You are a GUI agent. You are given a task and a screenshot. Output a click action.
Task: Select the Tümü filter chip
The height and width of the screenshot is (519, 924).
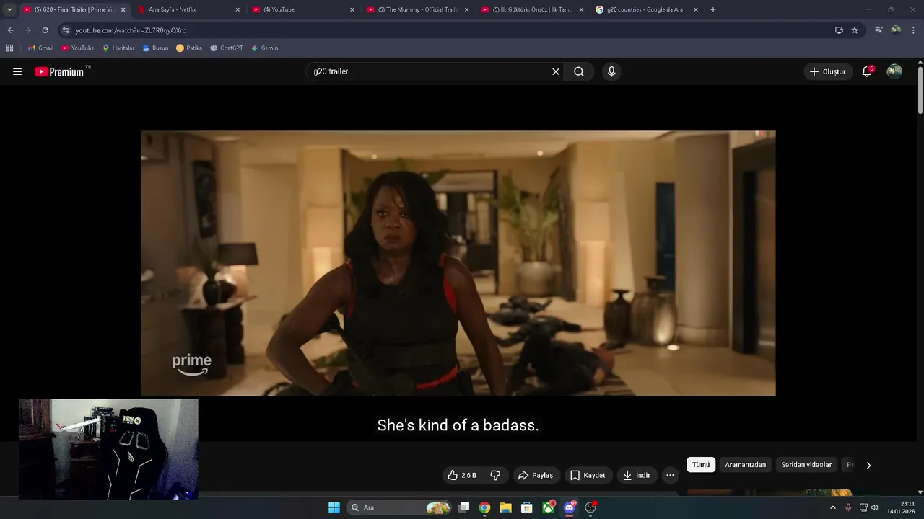pyautogui.click(x=701, y=465)
